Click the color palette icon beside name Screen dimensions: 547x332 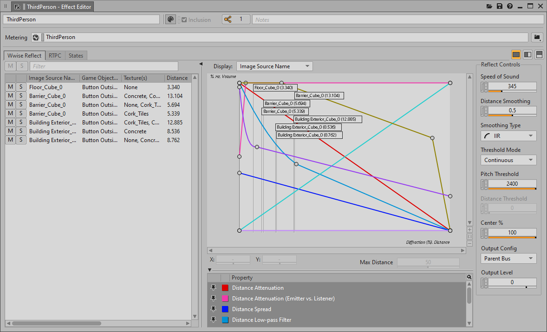click(170, 20)
